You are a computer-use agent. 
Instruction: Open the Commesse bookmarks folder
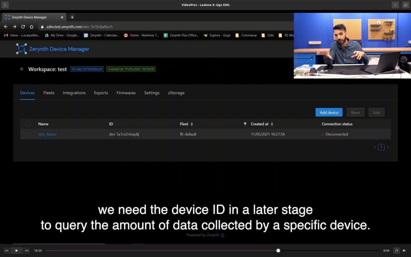[x=246, y=35]
